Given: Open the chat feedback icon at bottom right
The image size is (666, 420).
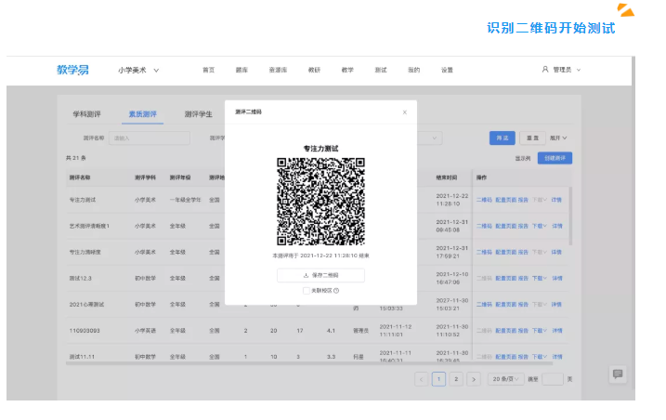Looking at the screenshot, I should click(618, 374).
